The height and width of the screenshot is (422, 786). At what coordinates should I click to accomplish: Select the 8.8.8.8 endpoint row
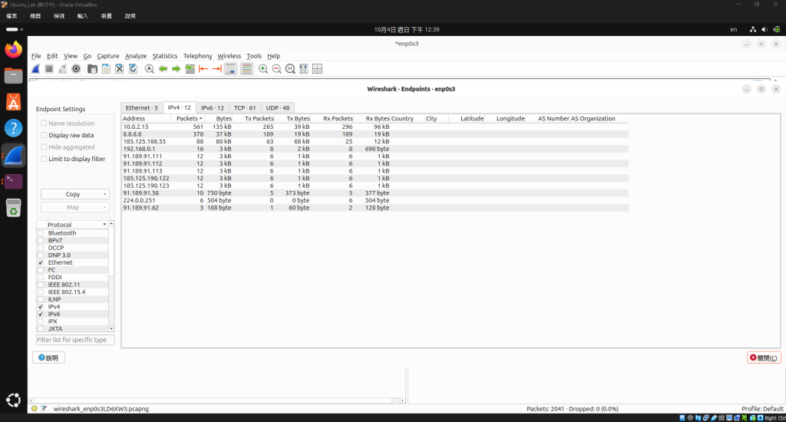(x=375, y=134)
